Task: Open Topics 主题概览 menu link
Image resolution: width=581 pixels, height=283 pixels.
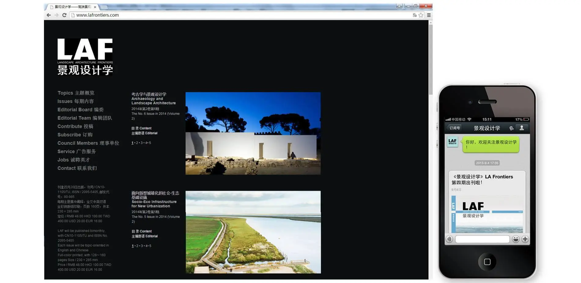Action: (76, 93)
